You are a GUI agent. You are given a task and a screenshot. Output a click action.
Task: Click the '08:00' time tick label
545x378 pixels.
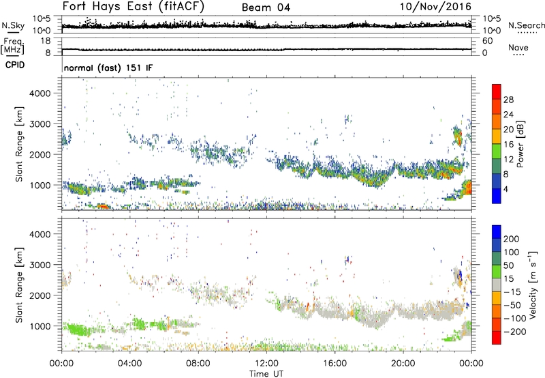click(x=198, y=364)
